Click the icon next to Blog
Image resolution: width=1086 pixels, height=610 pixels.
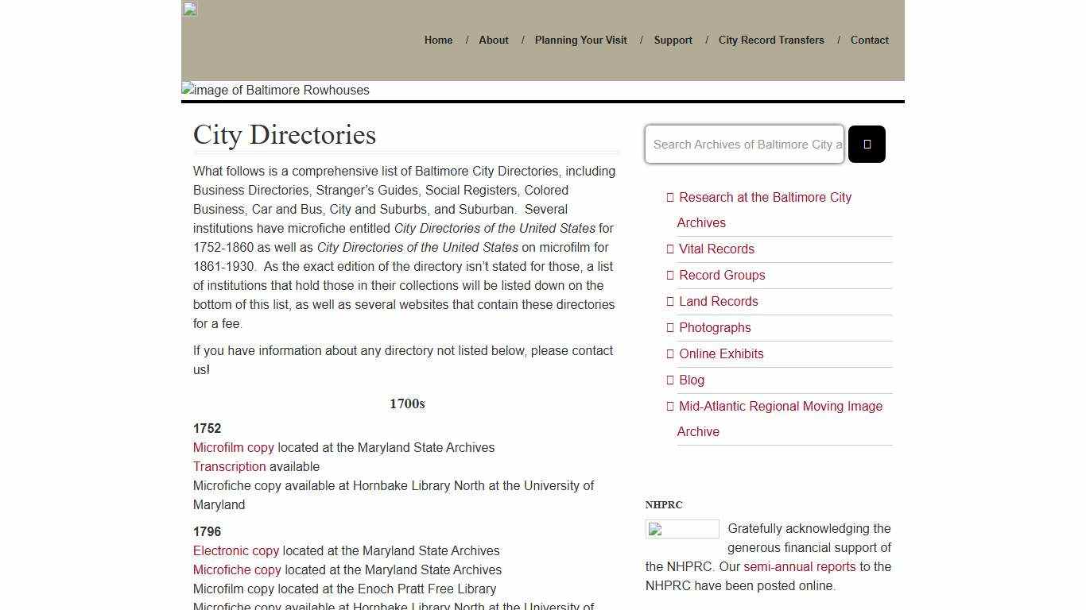(669, 380)
